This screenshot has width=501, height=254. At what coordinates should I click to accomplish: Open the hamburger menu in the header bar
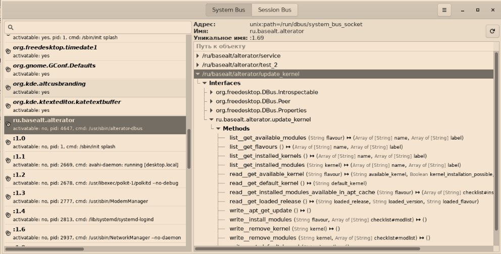[x=444, y=10]
